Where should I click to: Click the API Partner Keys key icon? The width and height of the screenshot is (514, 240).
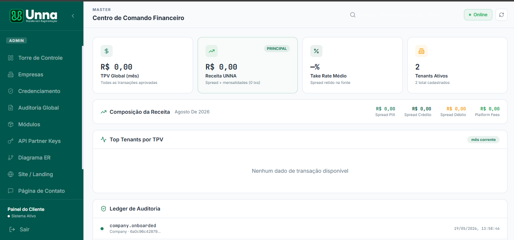(11, 141)
